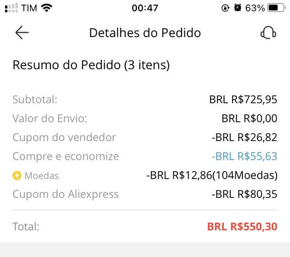This screenshot has height=257, width=290.
Task: Tap the cellular signal bars icon
Action: tap(11, 8)
